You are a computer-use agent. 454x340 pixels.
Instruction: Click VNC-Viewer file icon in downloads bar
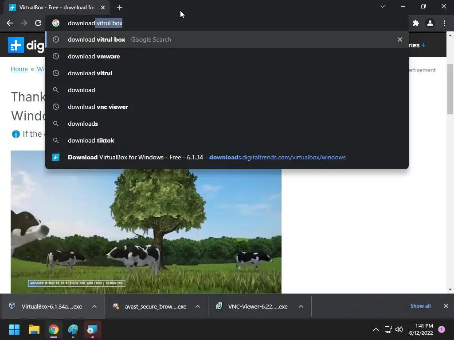coord(219,306)
